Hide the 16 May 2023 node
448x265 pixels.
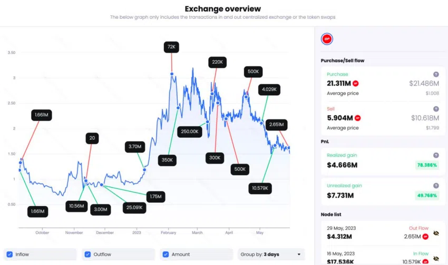(x=436, y=259)
